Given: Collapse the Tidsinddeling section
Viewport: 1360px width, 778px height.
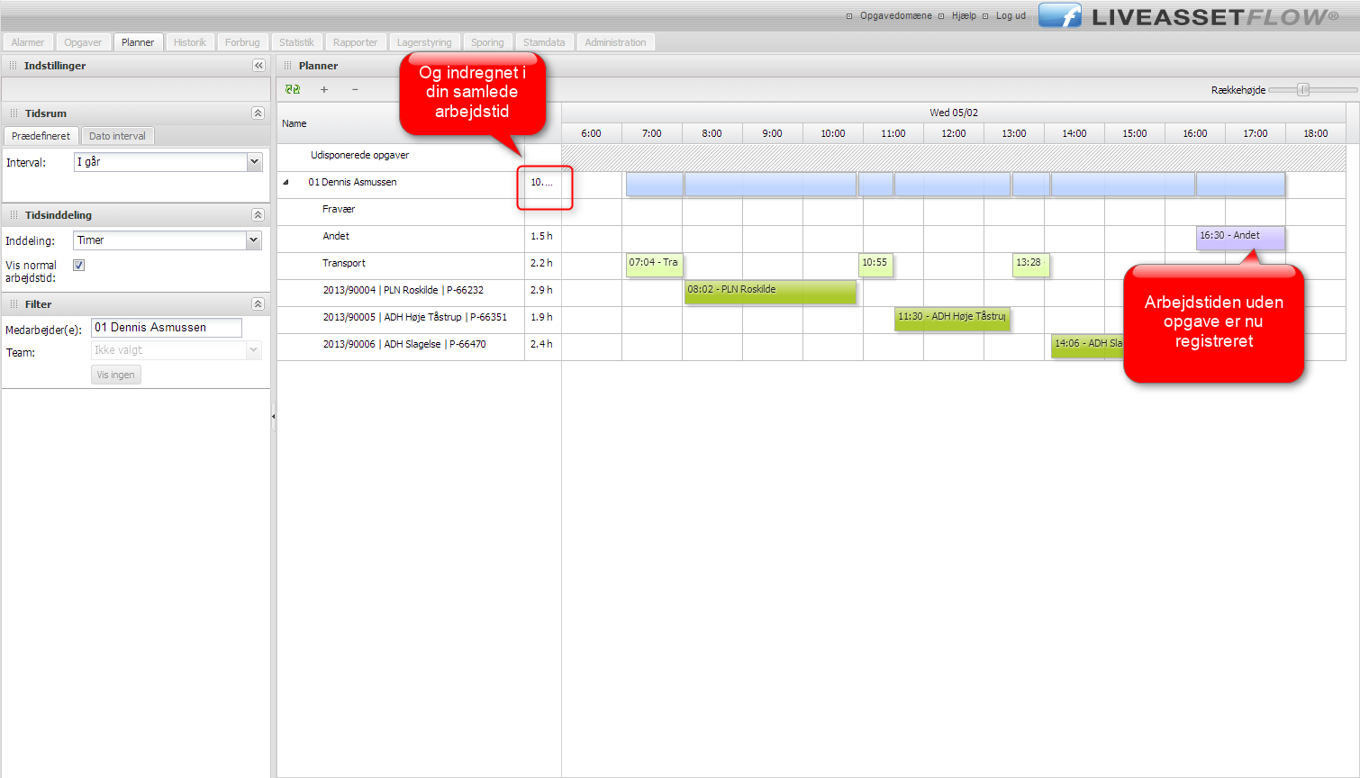Looking at the screenshot, I should coord(258,215).
